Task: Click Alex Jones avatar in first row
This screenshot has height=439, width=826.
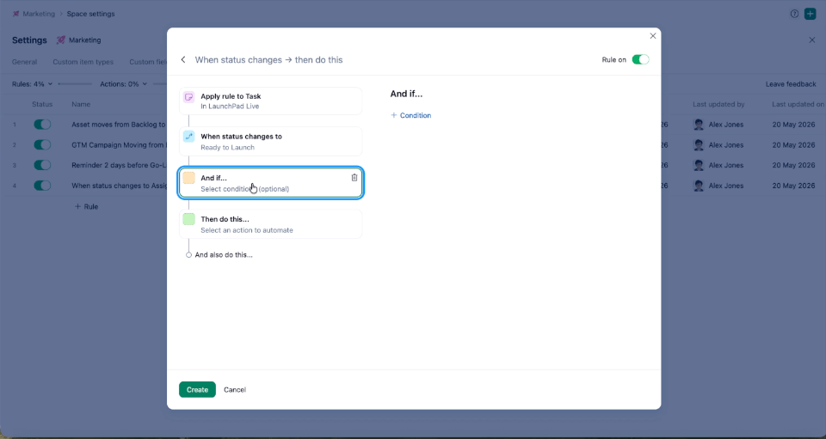Action: point(699,125)
